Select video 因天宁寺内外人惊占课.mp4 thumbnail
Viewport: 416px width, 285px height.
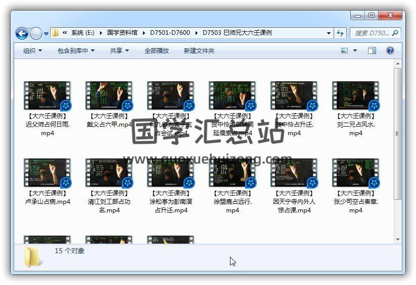coord(294,173)
